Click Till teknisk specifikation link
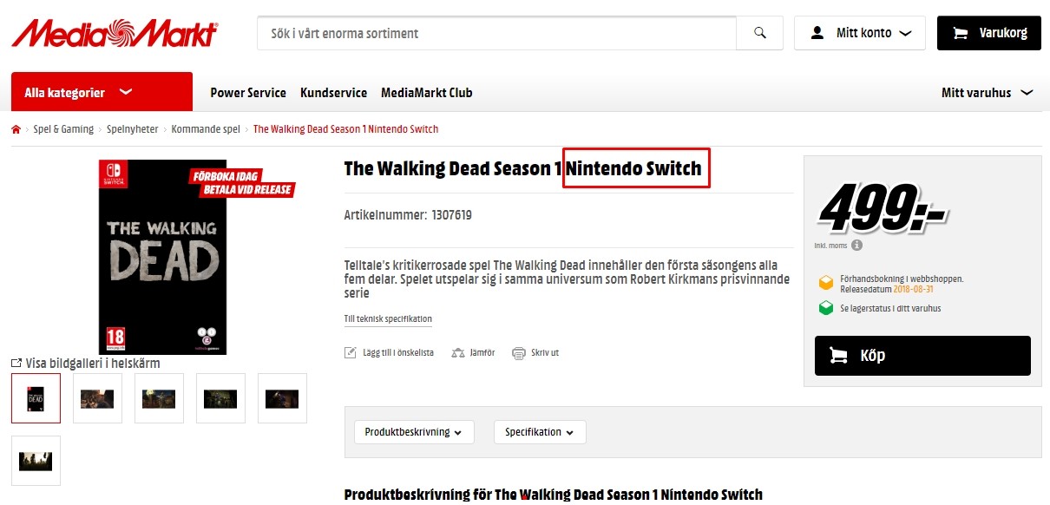 [x=388, y=319]
